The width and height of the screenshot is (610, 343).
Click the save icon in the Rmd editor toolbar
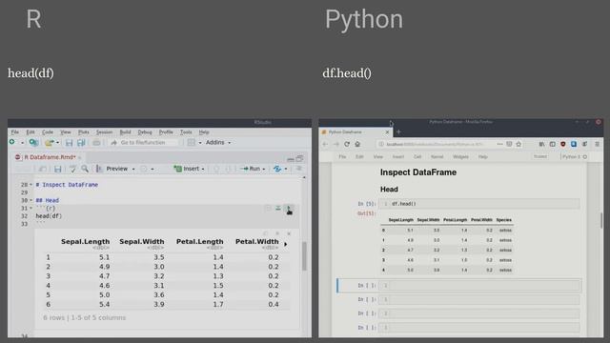(57, 169)
